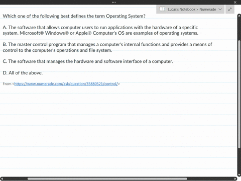
Task: Click the line 'system. Microsoft® Windows® or Apple®'
Action: (100, 33)
